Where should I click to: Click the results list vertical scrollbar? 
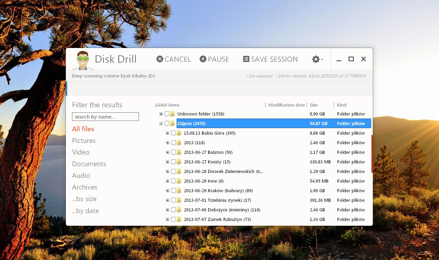(372, 153)
